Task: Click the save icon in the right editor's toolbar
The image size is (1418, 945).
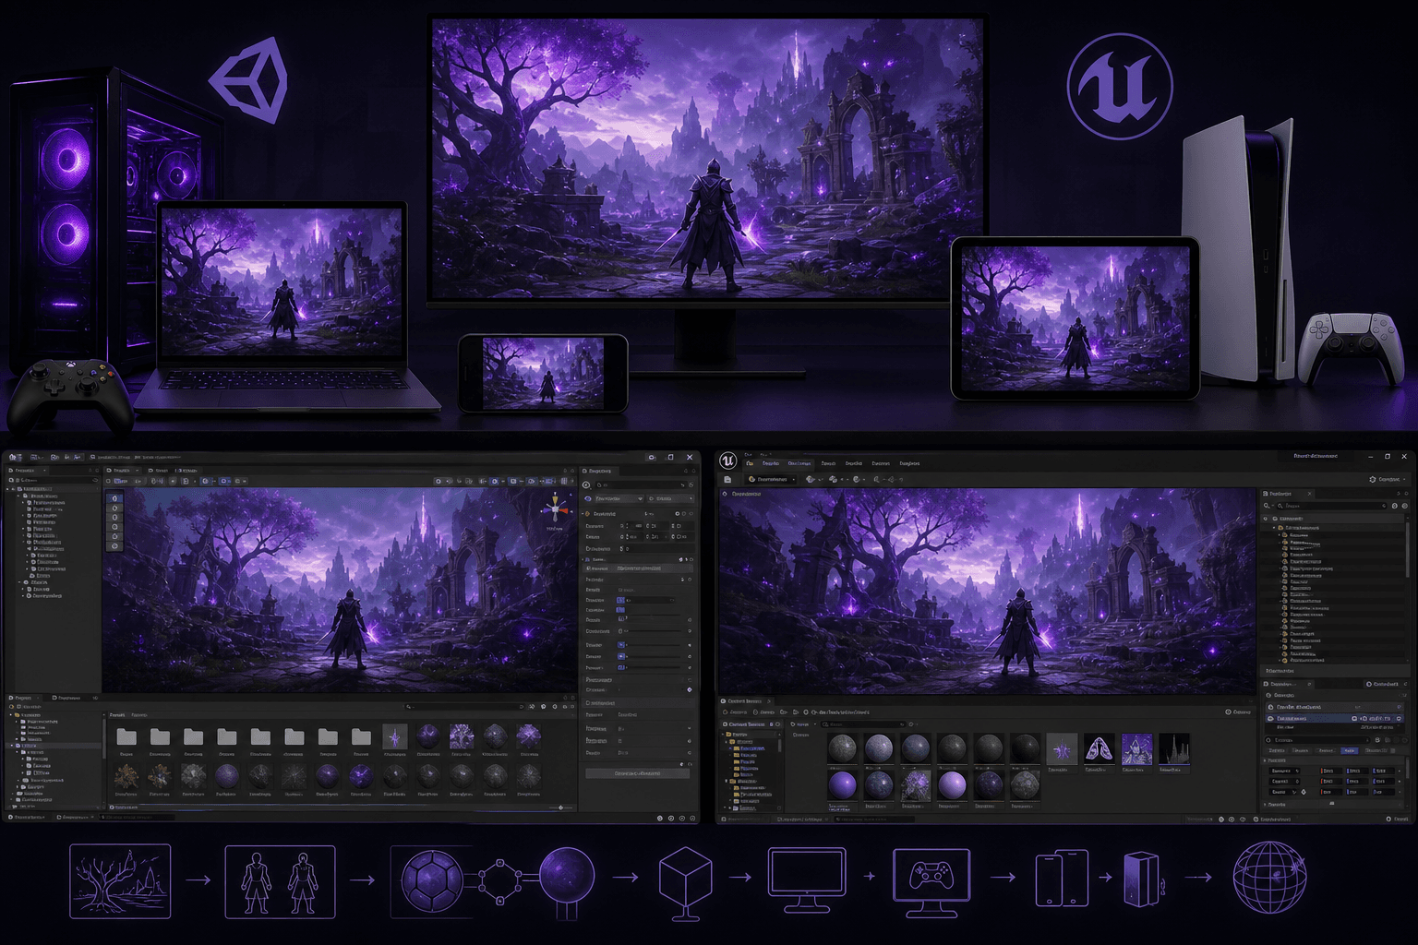Action: tap(727, 480)
